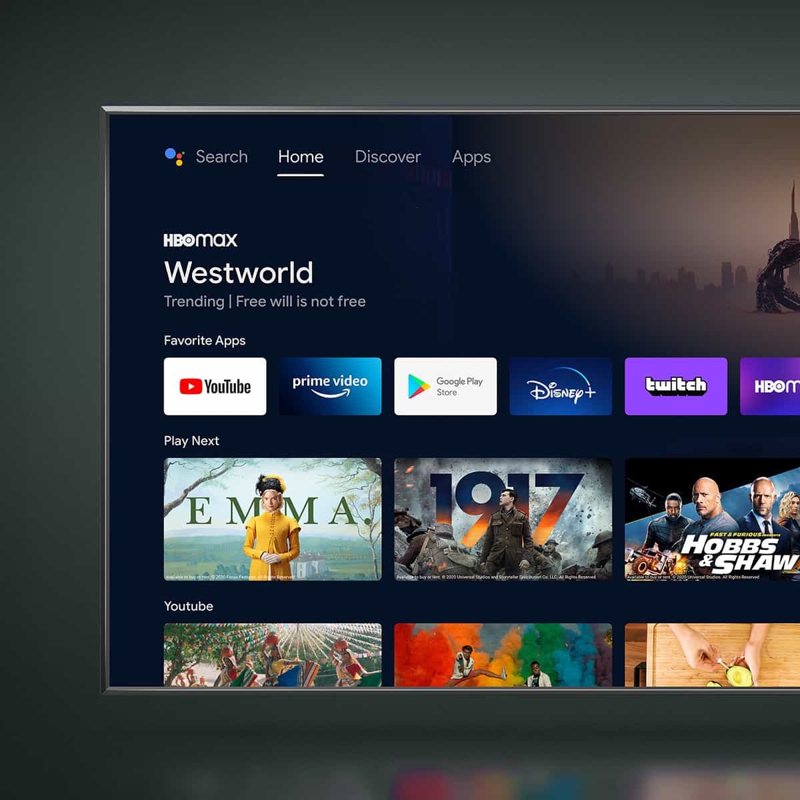Viewport: 800px width, 800px height.
Task: Open the Search tab
Action: click(x=221, y=157)
